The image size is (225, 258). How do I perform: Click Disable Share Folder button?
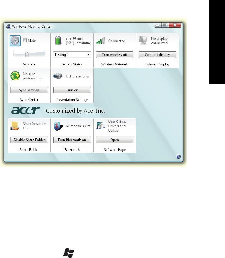click(29, 140)
